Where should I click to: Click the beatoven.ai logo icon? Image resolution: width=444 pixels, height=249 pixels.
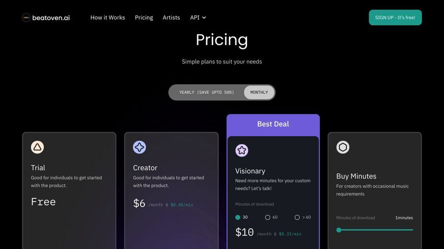coord(26,18)
